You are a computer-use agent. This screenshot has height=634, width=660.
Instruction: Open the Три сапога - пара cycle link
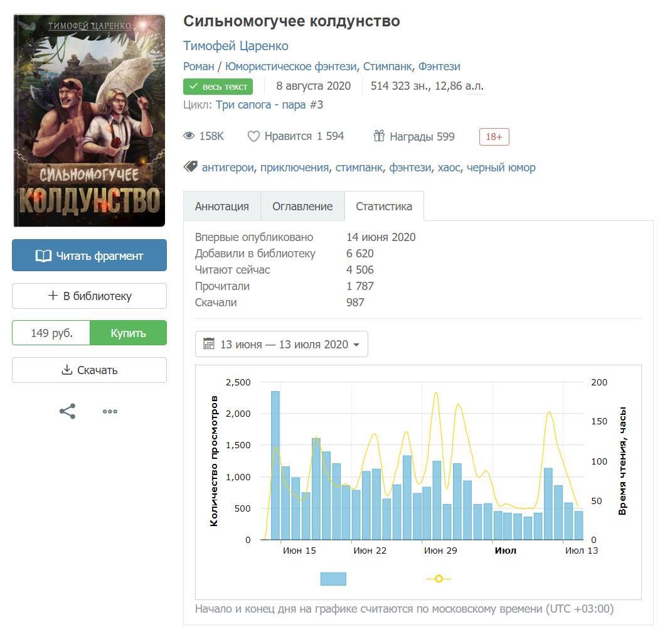[260, 105]
